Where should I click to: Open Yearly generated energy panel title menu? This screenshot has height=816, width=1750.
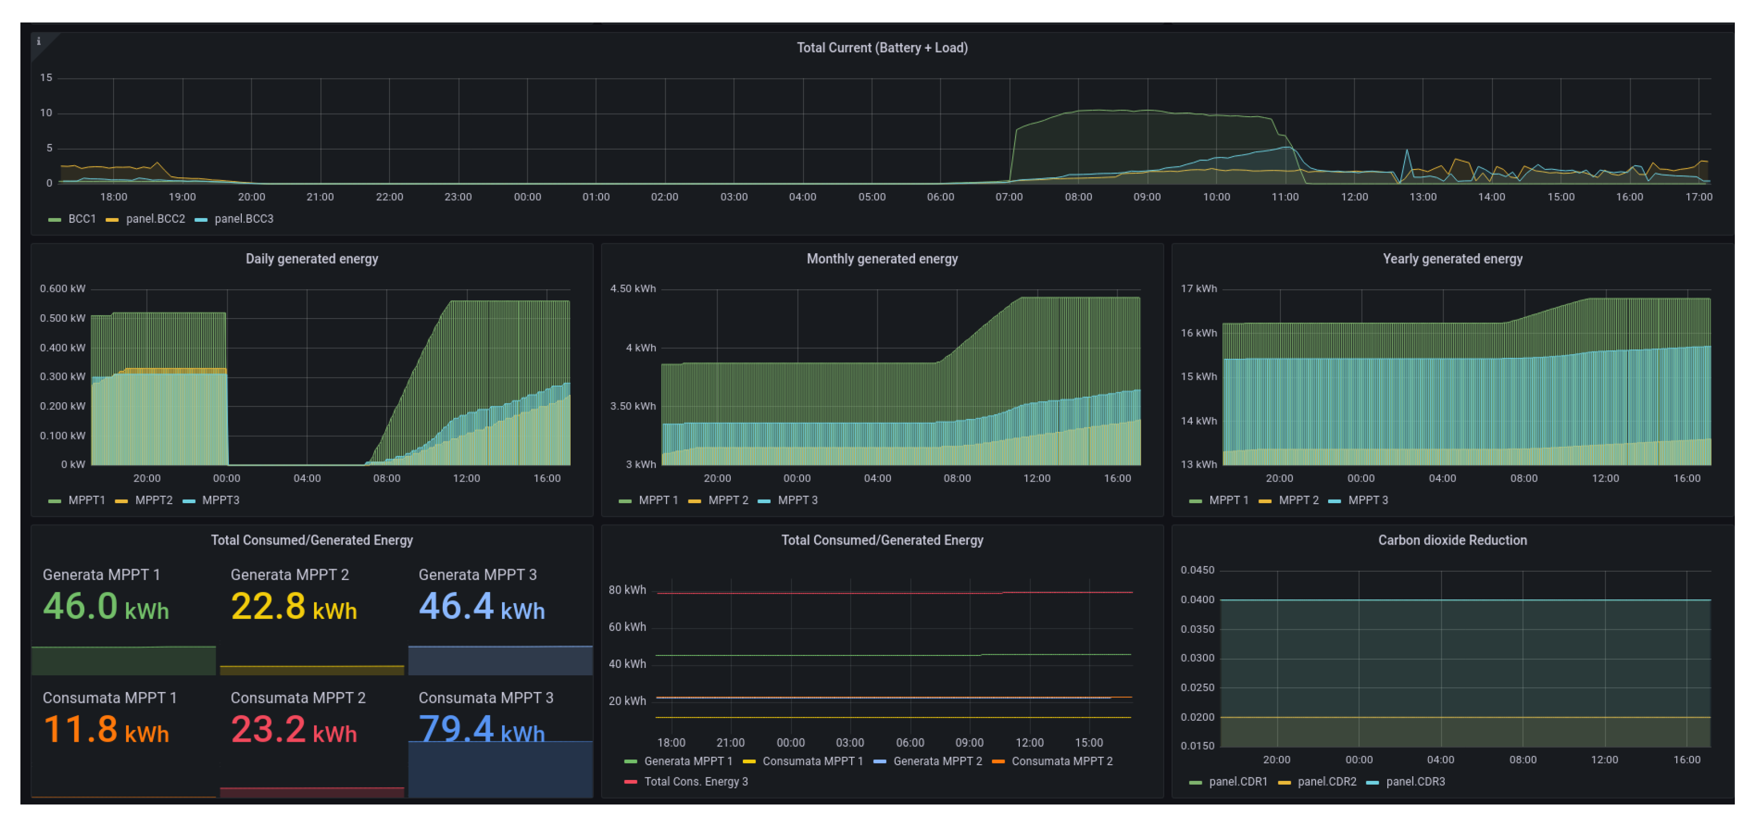pyautogui.click(x=1452, y=258)
